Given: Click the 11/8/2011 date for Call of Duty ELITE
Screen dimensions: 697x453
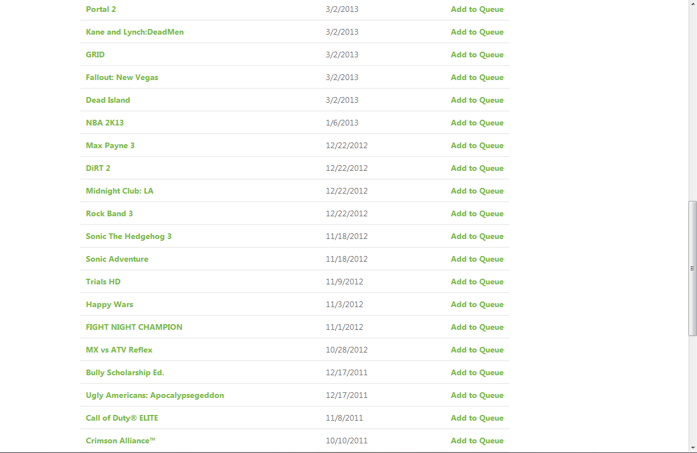Looking at the screenshot, I should (345, 418).
